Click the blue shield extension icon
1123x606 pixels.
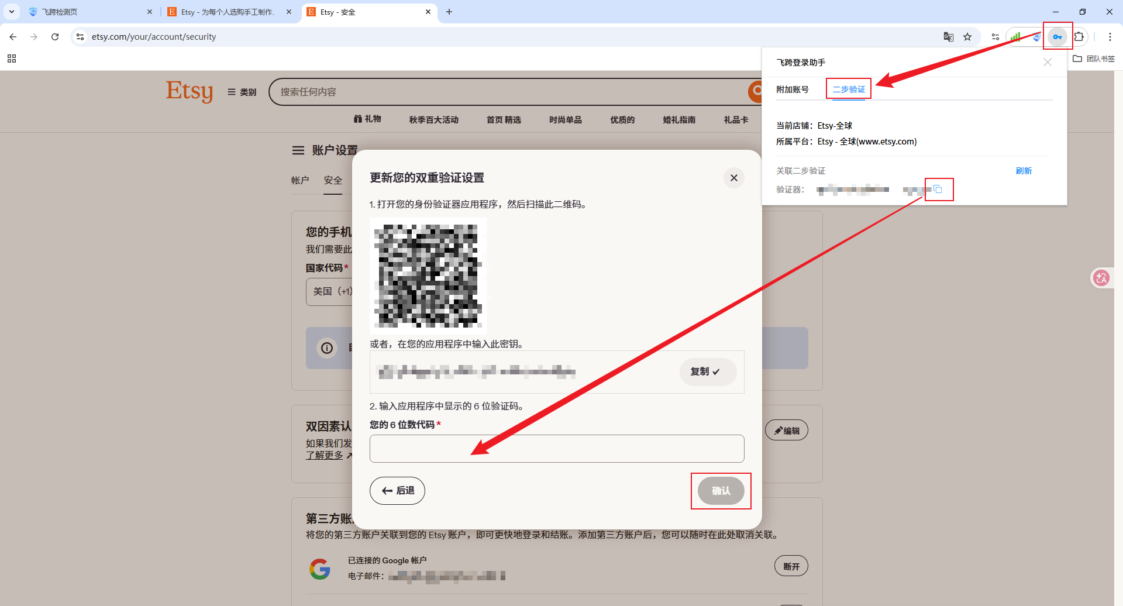pyautogui.click(x=1036, y=37)
